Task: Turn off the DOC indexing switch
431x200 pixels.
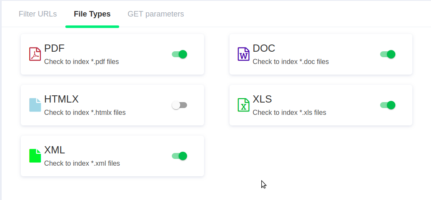Action: coord(388,54)
